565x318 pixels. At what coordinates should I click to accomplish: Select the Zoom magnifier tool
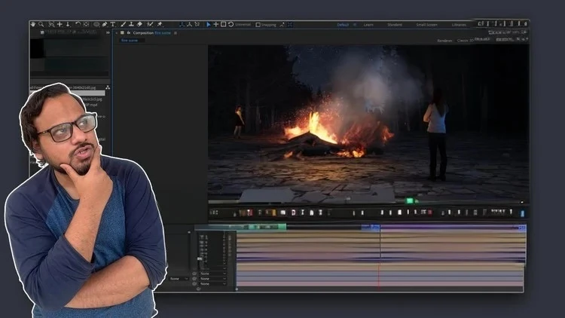point(41,24)
